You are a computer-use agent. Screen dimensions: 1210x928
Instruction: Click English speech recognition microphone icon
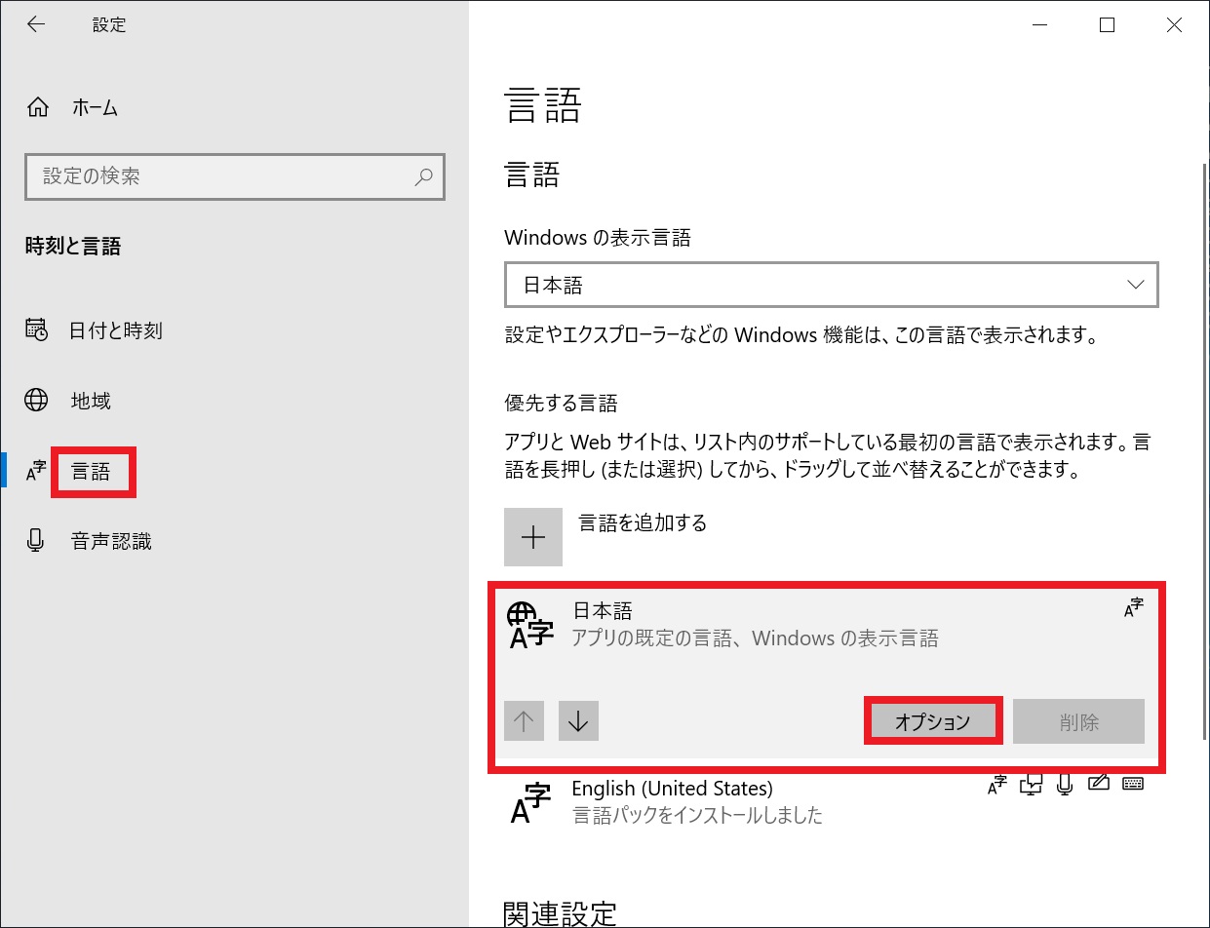click(1066, 784)
